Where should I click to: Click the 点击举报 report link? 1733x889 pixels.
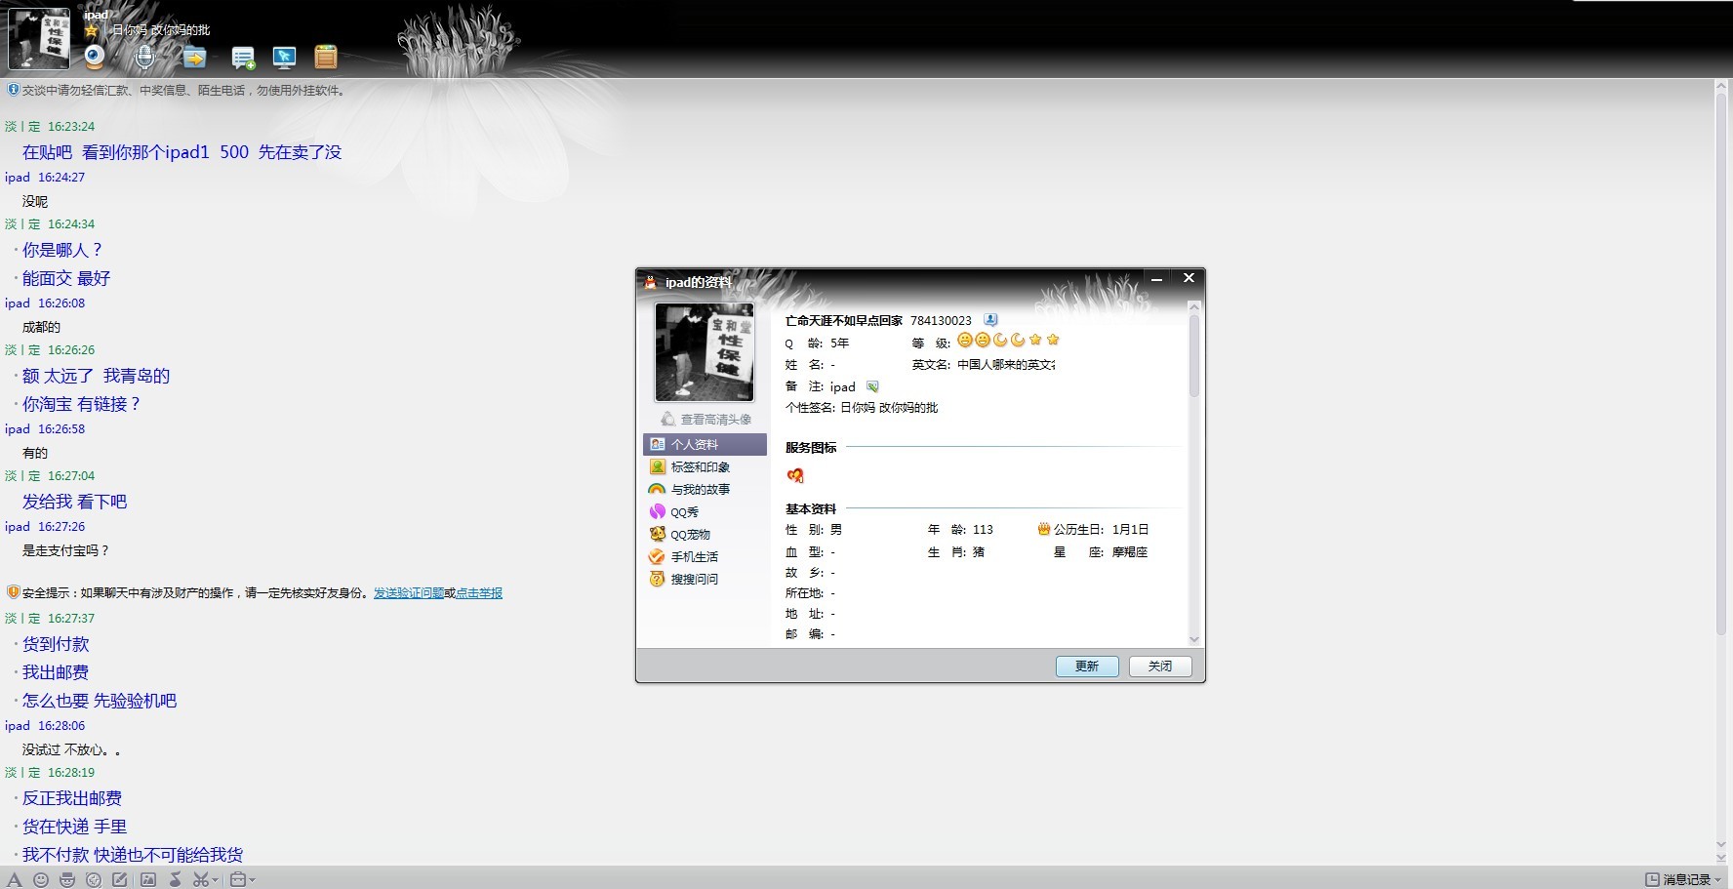click(x=479, y=592)
